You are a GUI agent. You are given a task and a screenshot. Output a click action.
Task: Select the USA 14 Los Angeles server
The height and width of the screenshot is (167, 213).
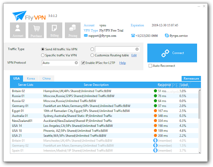pyautogui.click(x=104, y=125)
